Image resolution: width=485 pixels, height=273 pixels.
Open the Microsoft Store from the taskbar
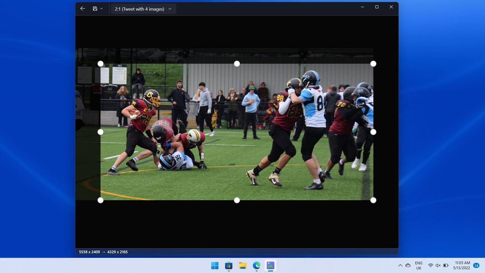pyautogui.click(x=228, y=266)
